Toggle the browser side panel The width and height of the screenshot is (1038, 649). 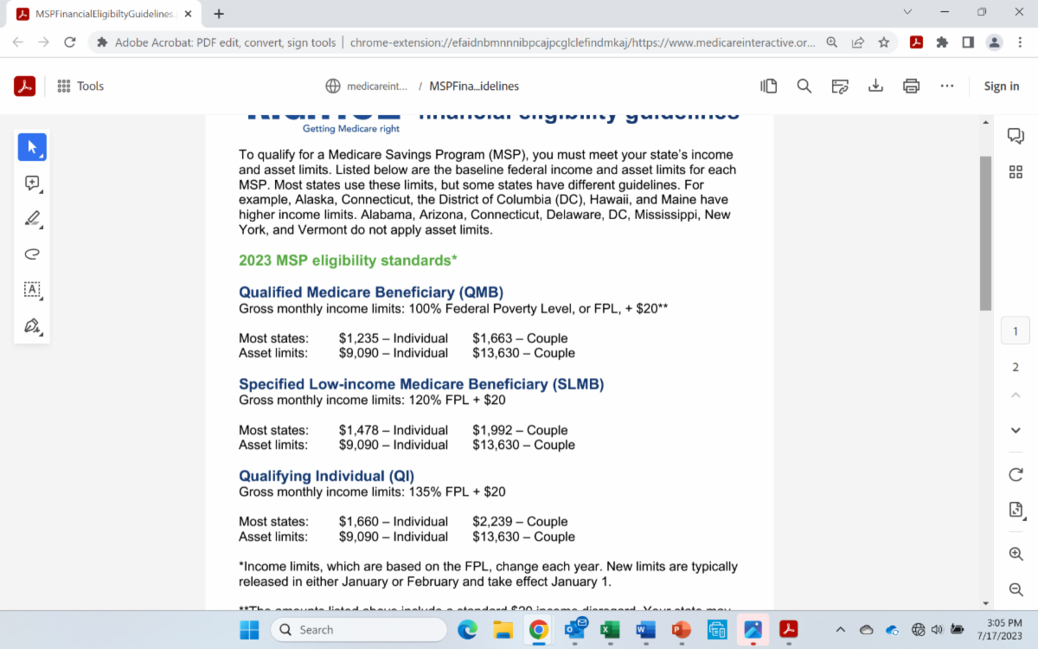(968, 42)
